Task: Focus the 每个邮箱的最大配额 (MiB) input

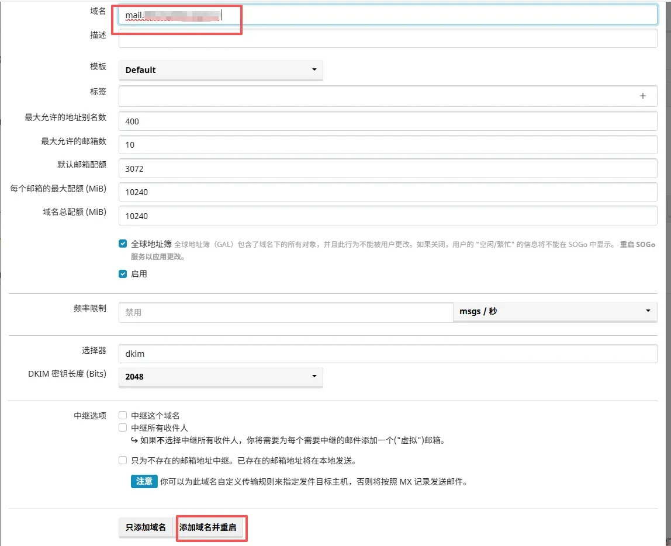Action: (388, 192)
